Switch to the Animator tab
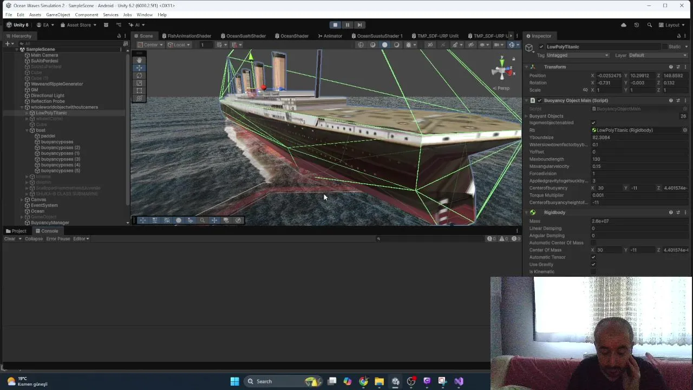The height and width of the screenshot is (390, 693). pyautogui.click(x=330, y=36)
